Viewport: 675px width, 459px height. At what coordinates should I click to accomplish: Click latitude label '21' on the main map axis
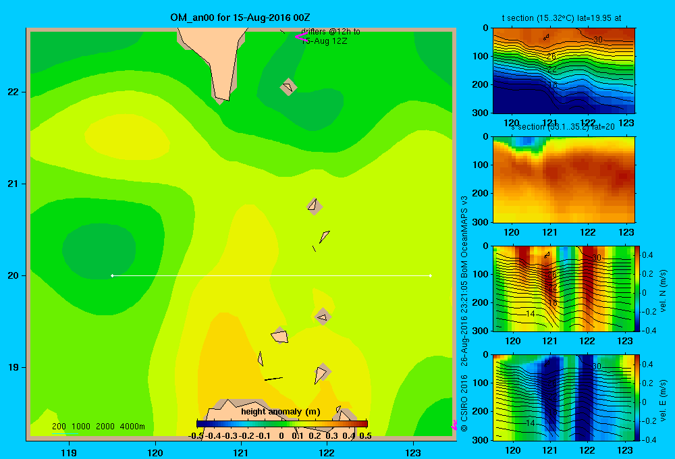point(13,184)
